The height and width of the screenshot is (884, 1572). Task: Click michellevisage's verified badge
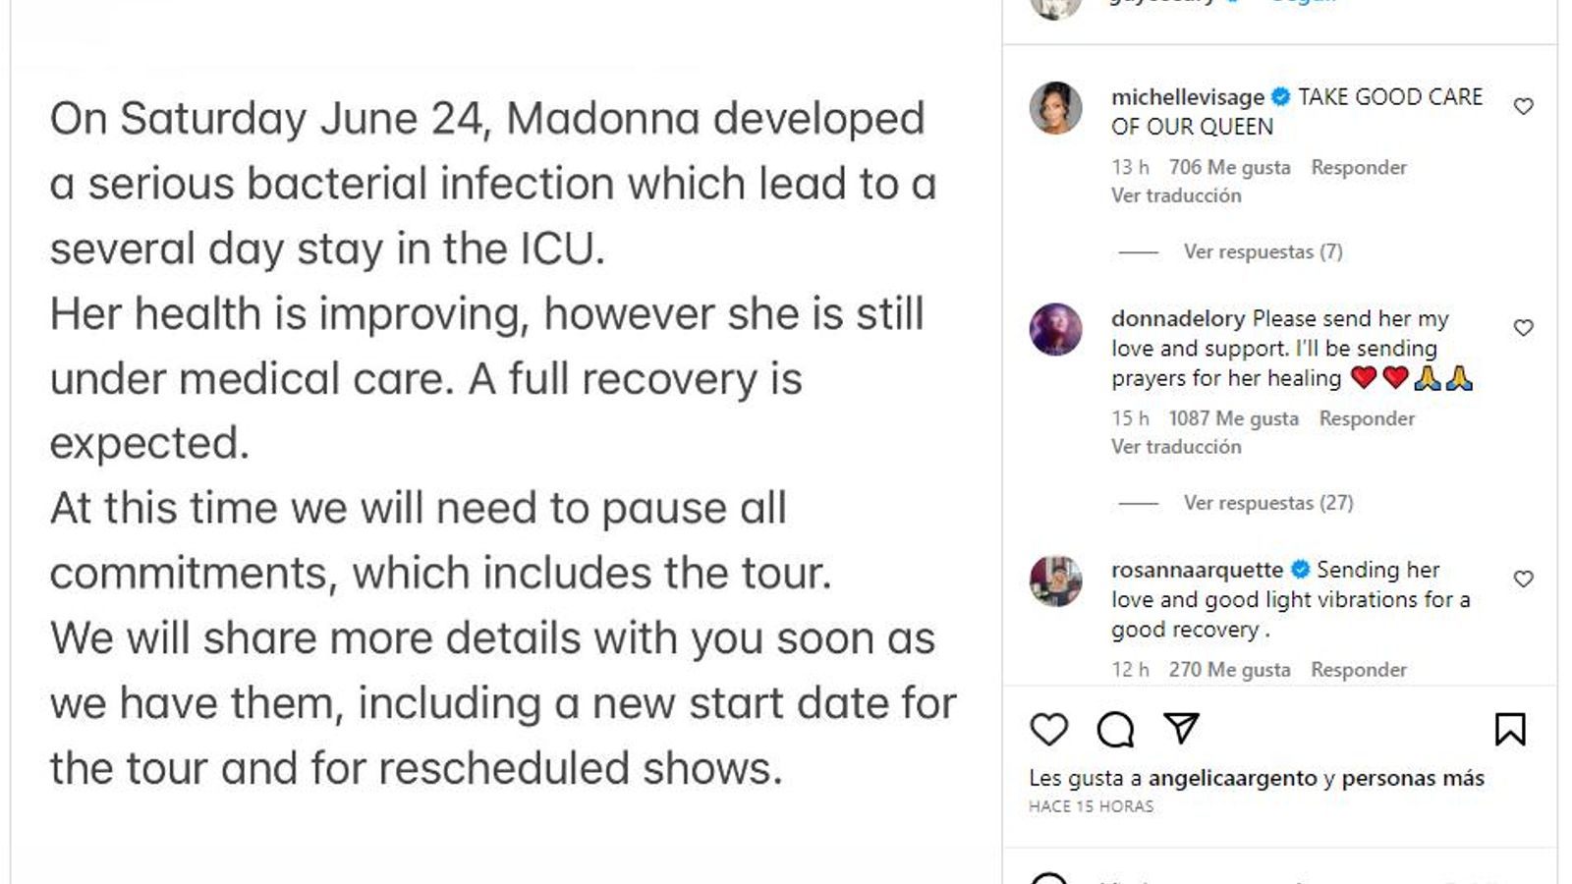coord(1280,97)
